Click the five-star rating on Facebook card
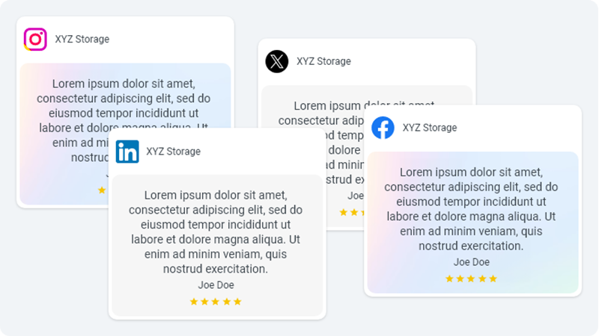 pos(471,279)
